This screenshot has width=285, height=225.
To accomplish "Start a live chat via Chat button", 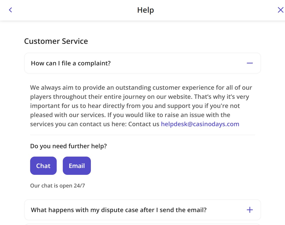I will [x=43, y=166].
